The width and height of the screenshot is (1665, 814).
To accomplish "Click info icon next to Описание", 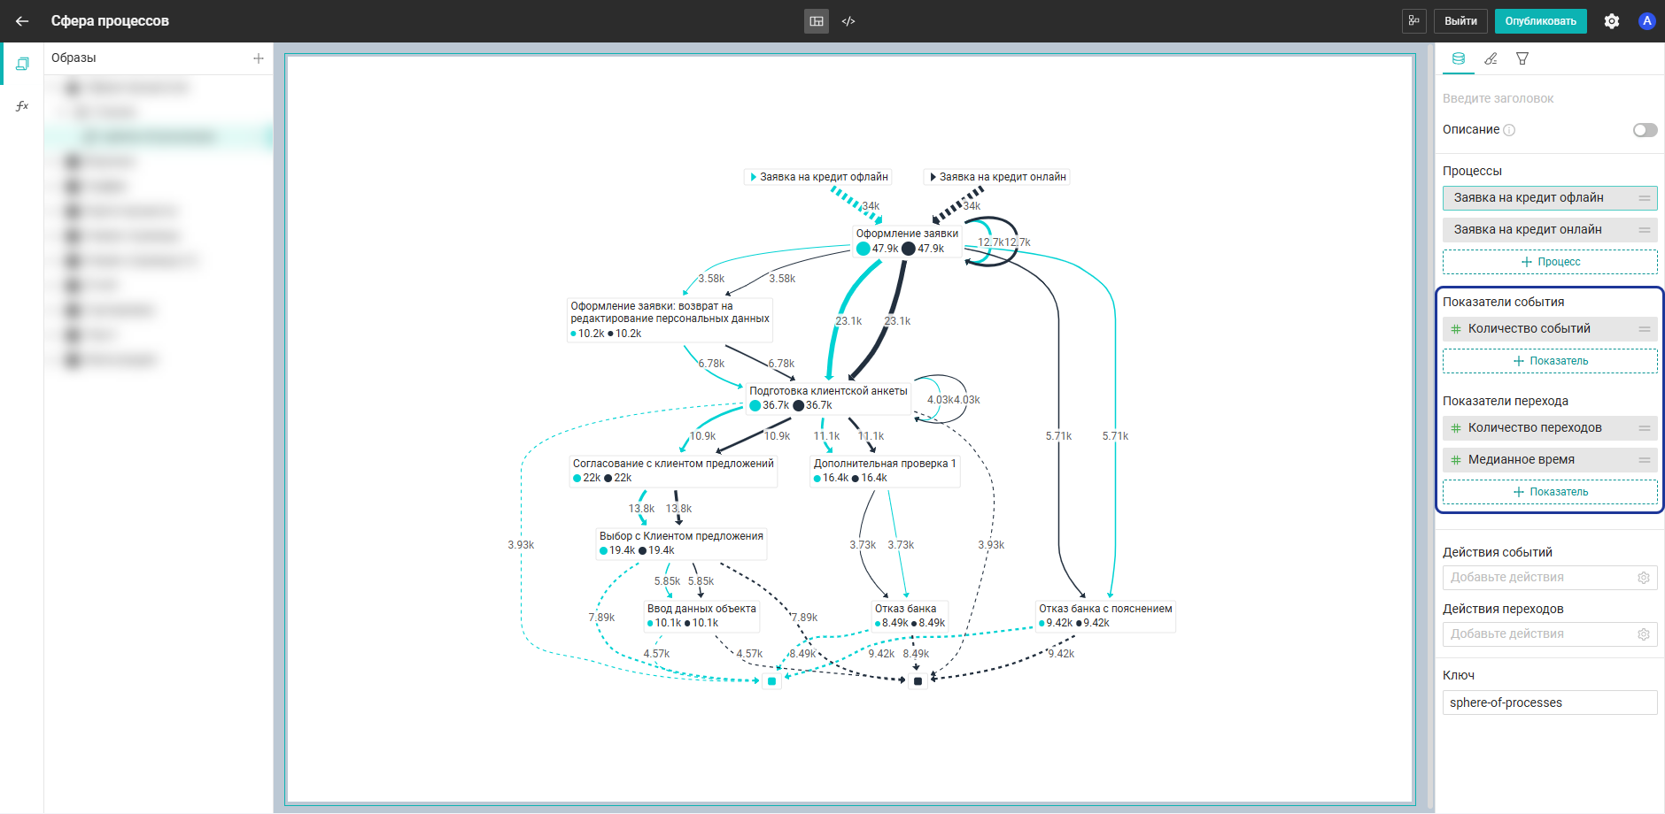I will pyautogui.click(x=1509, y=130).
